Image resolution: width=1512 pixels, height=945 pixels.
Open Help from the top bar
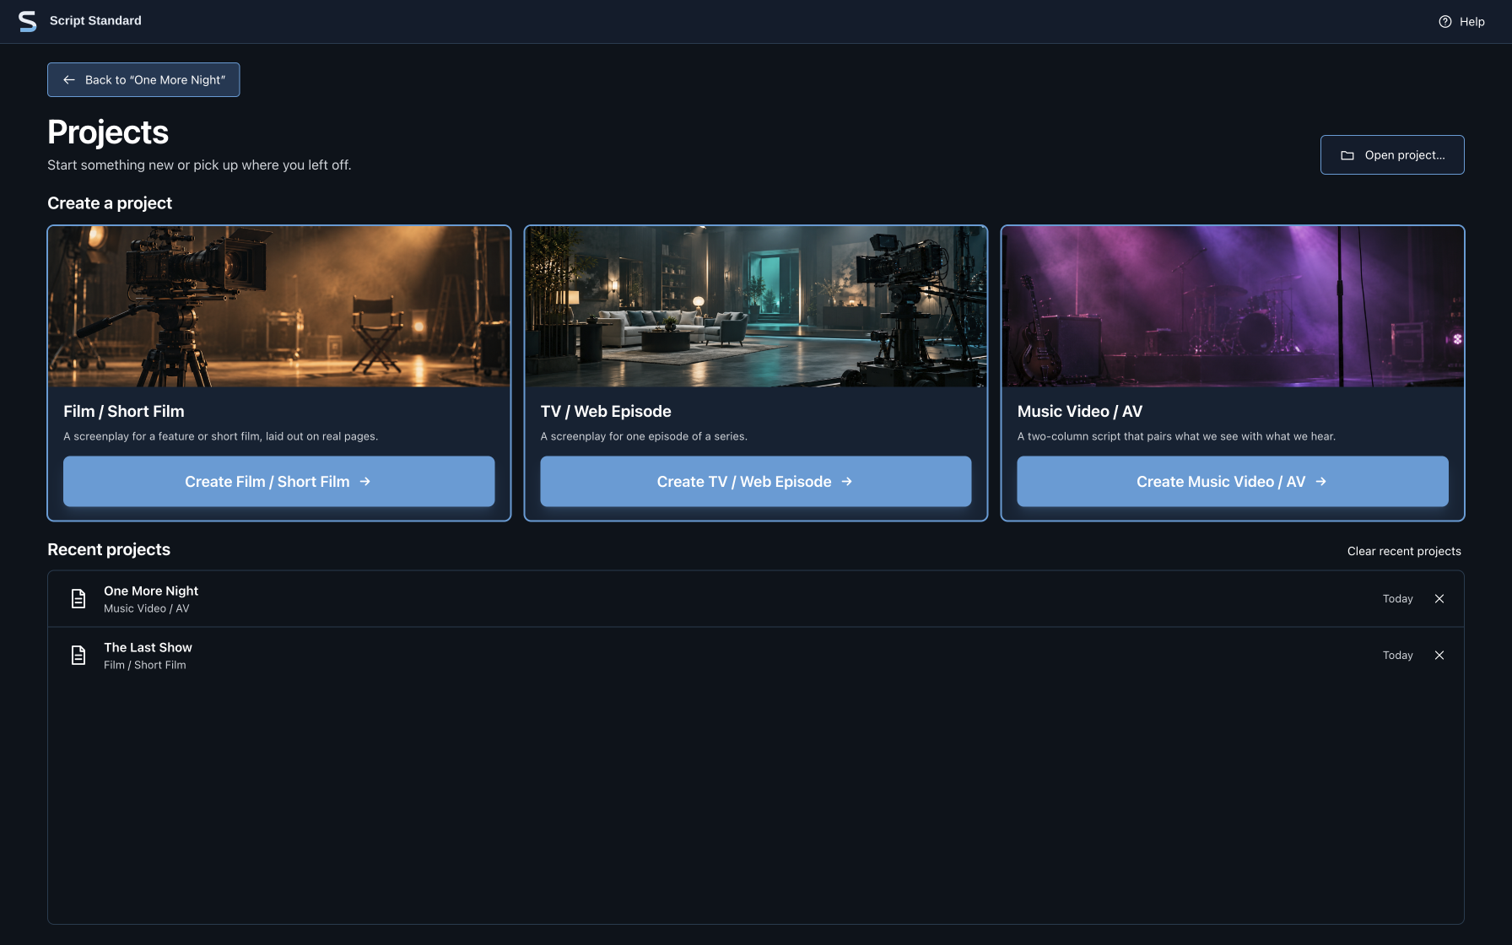1461,22
